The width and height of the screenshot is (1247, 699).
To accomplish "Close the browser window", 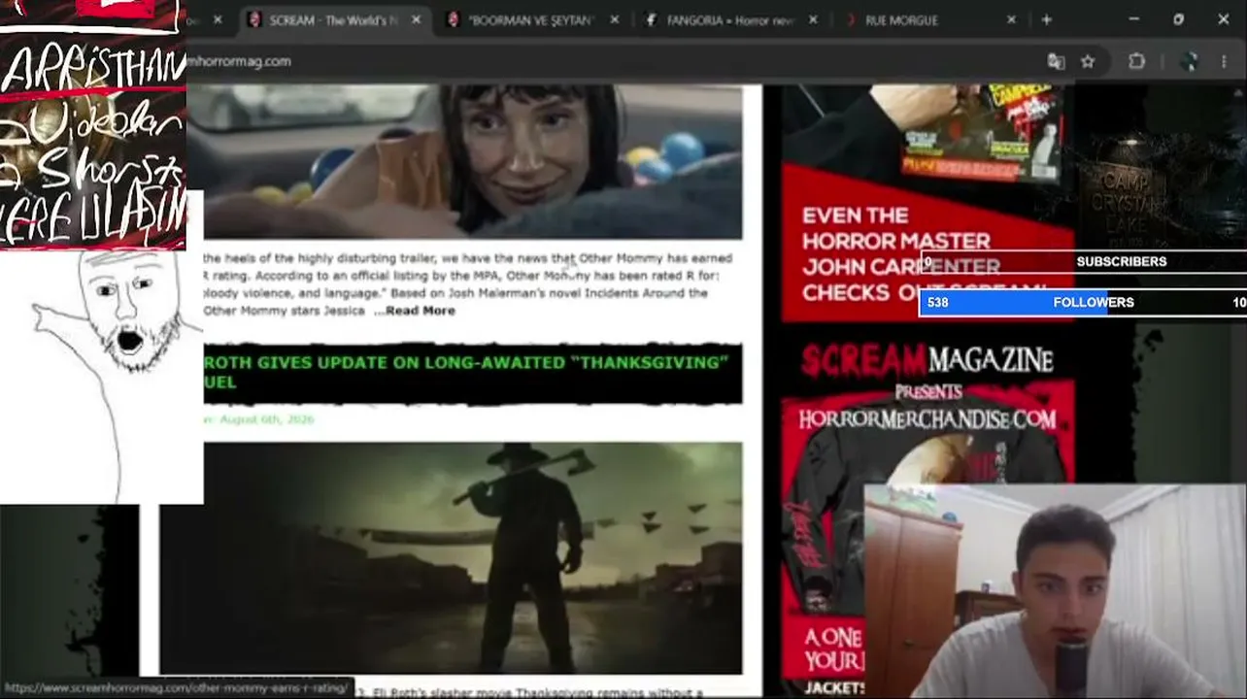I will [1223, 19].
